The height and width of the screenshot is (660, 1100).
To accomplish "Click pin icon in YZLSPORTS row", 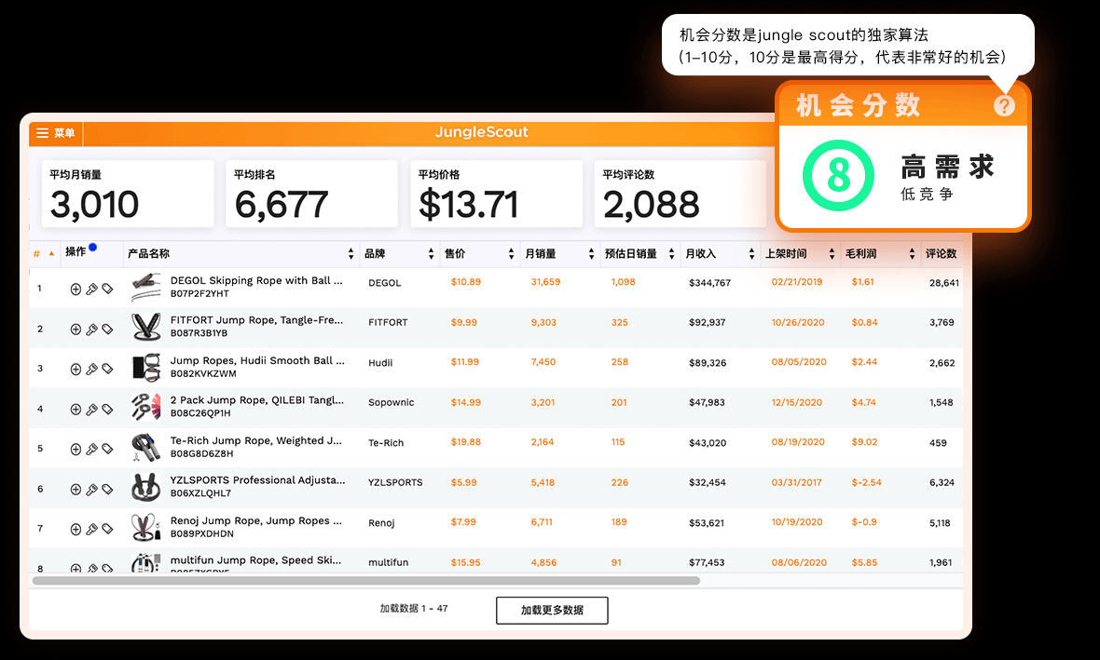I will [91, 489].
